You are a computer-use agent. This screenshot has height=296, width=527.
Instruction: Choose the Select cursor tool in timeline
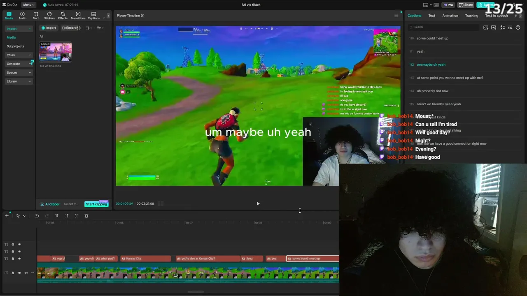tap(18, 216)
